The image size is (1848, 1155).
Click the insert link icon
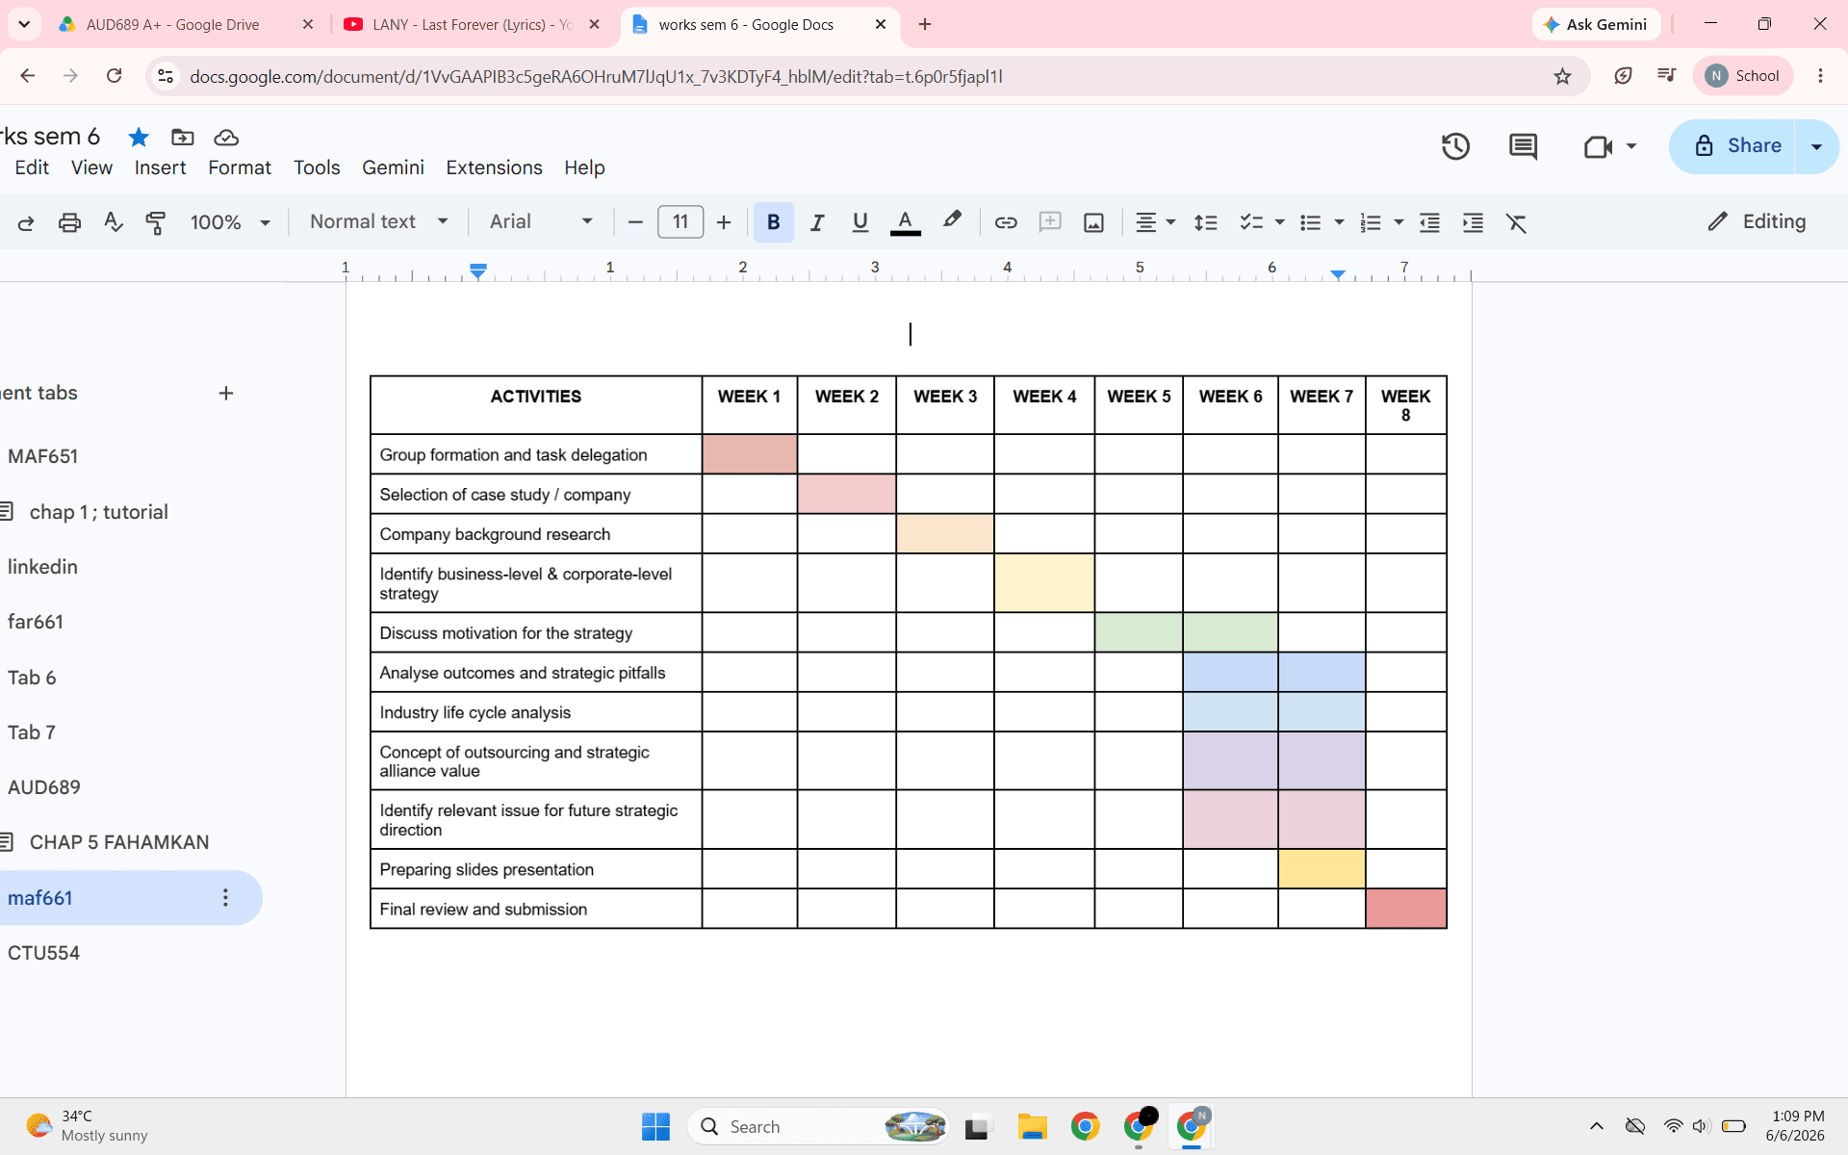point(1006,222)
